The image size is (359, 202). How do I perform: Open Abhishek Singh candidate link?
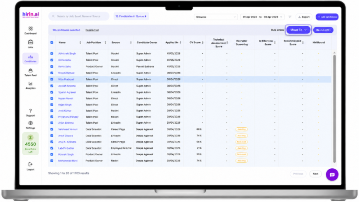[67, 53]
